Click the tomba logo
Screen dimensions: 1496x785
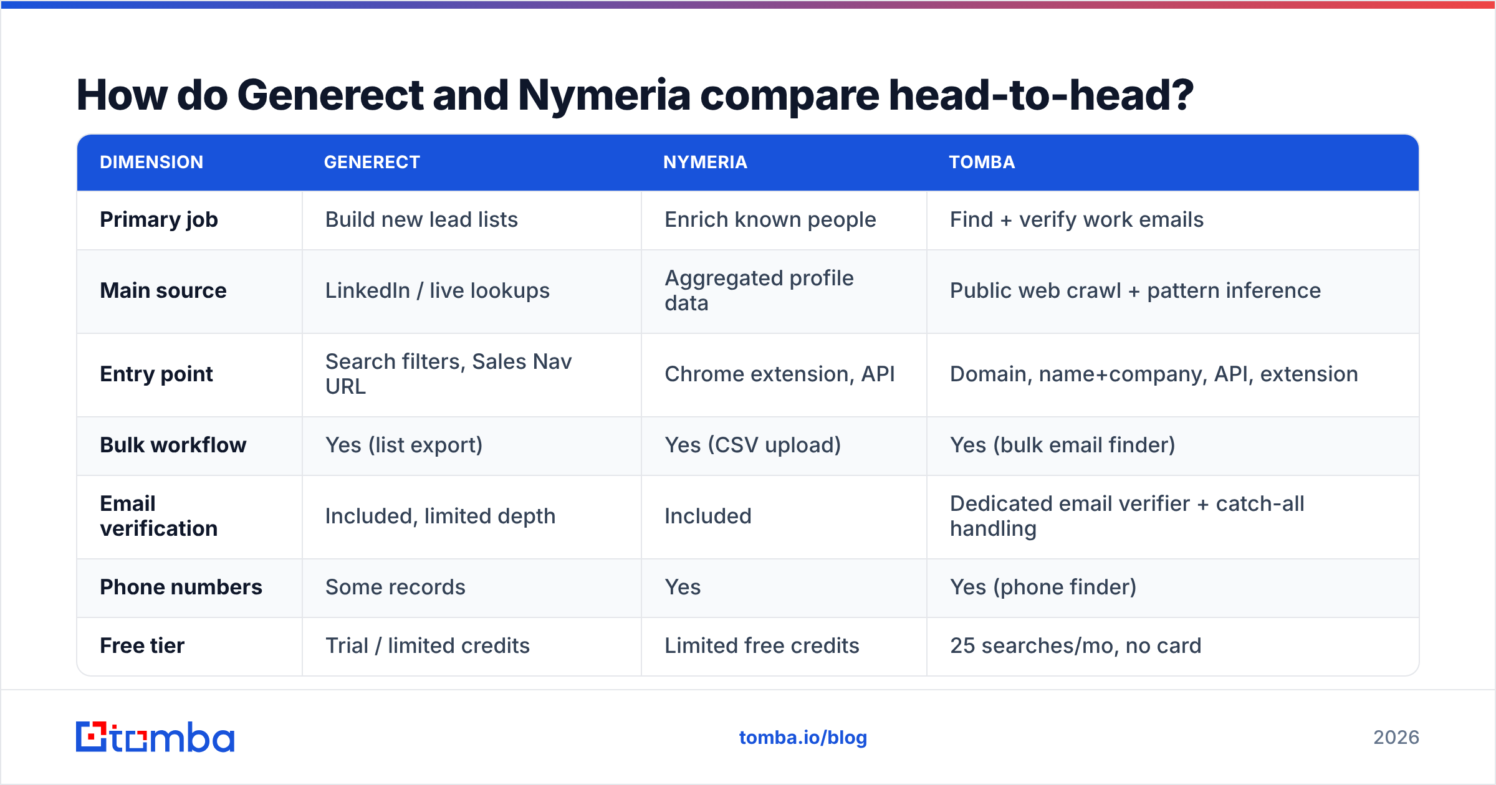coord(155,737)
